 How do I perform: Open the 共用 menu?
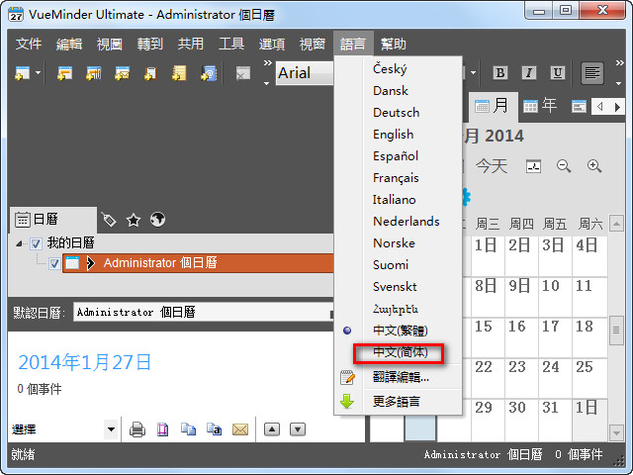pyautogui.click(x=191, y=44)
